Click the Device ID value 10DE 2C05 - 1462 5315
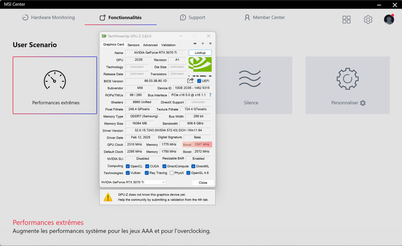 pyautogui.click(x=192, y=88)
